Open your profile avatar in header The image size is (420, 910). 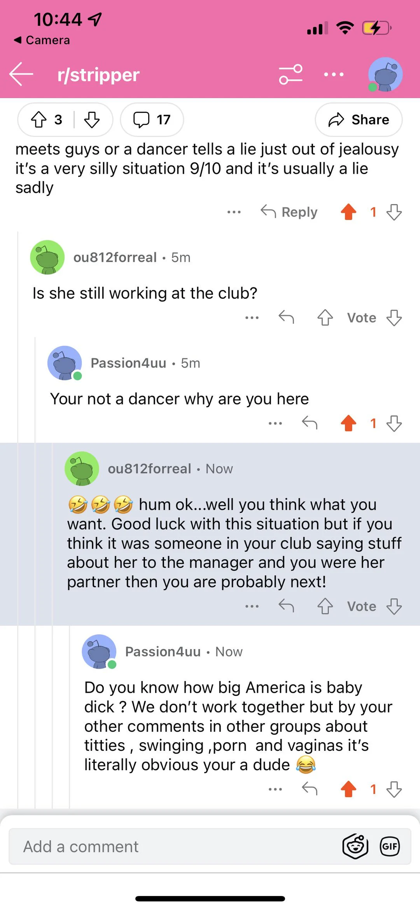click(385, 74)
